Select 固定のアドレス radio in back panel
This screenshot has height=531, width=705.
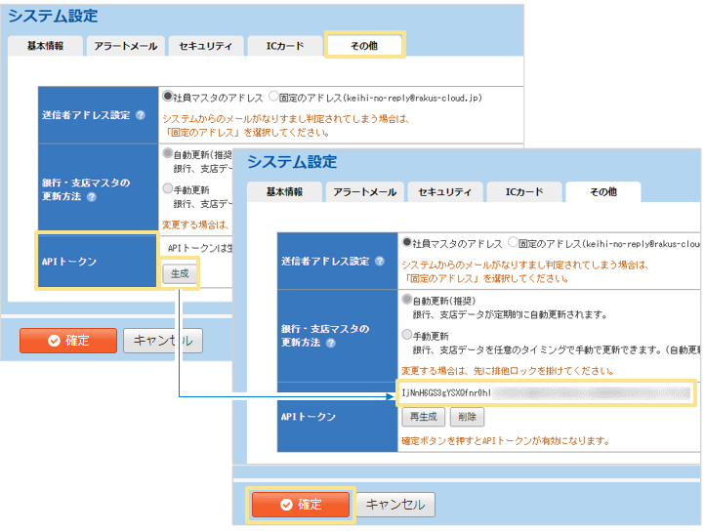(273, 98)
